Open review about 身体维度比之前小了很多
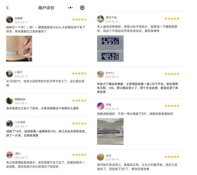Viewport: 197px width, 175px height. [x=42, y=108]
